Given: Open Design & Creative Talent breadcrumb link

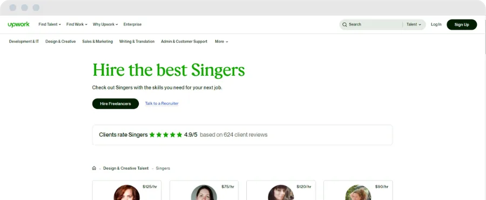Looking at the screenshot, I should point(126,168).
